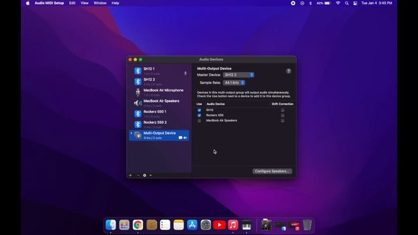Screen dimensions: 418x235
Task: Launch Google Chrome from the dock
Action: pyautogui.click(x=138, y=225)
